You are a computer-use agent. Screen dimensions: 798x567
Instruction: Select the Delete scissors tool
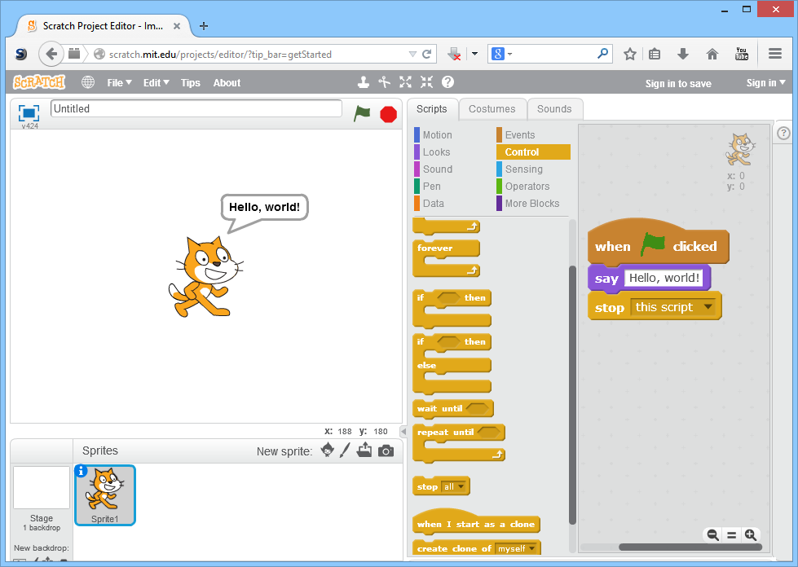pos(384,82)
